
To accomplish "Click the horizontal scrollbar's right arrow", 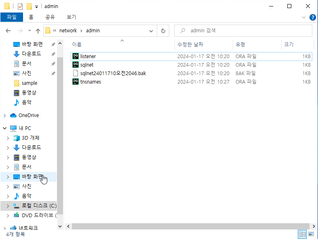I will pos(314,226).
